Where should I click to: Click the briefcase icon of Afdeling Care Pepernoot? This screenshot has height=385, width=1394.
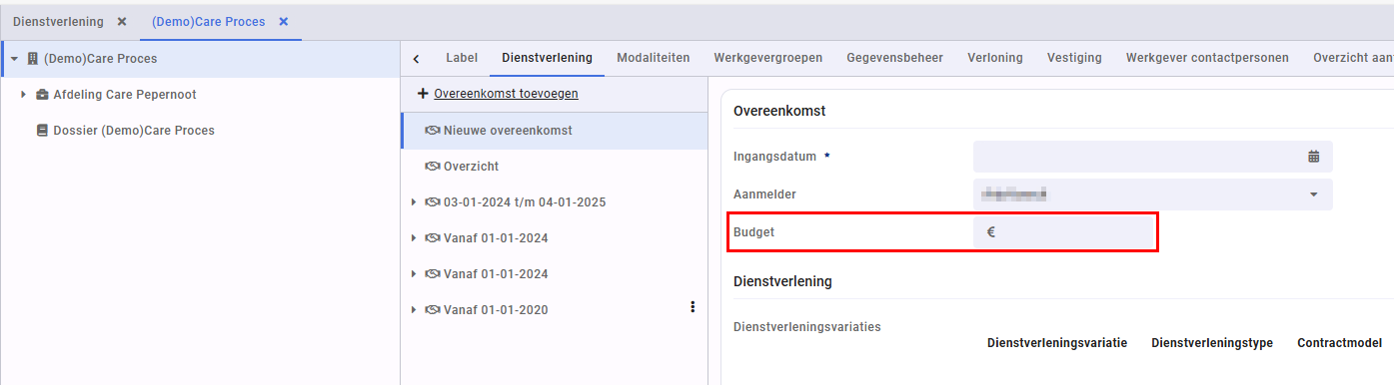point(42,95)
